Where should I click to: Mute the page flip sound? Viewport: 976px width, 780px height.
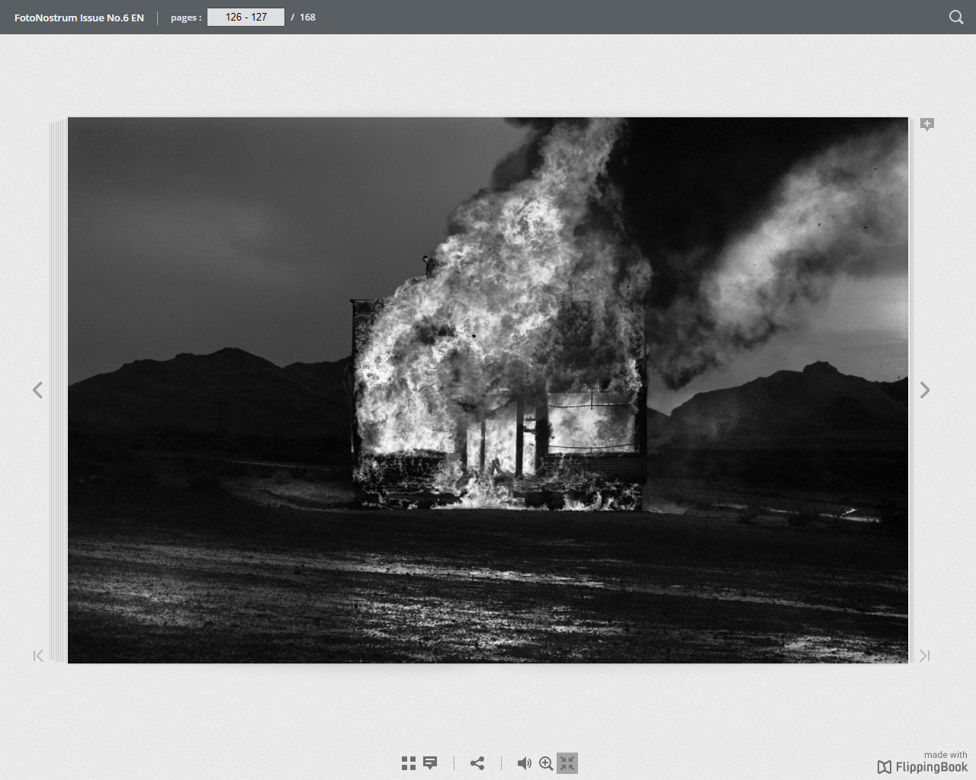524,763
